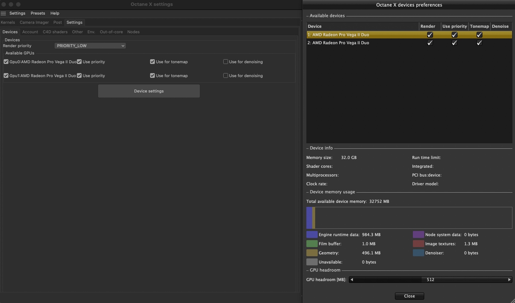
Task: Close the devices preferences dialog
Action: (x=409, y=296)
